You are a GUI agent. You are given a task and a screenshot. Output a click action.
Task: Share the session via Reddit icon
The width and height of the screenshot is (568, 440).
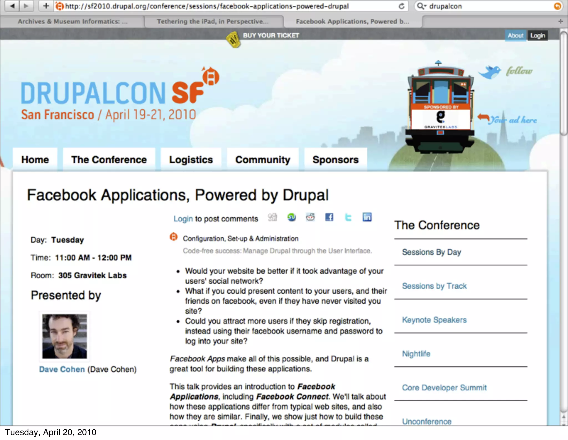tap(310, 217)
